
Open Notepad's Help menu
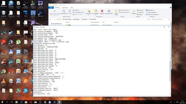coord(54,29)
